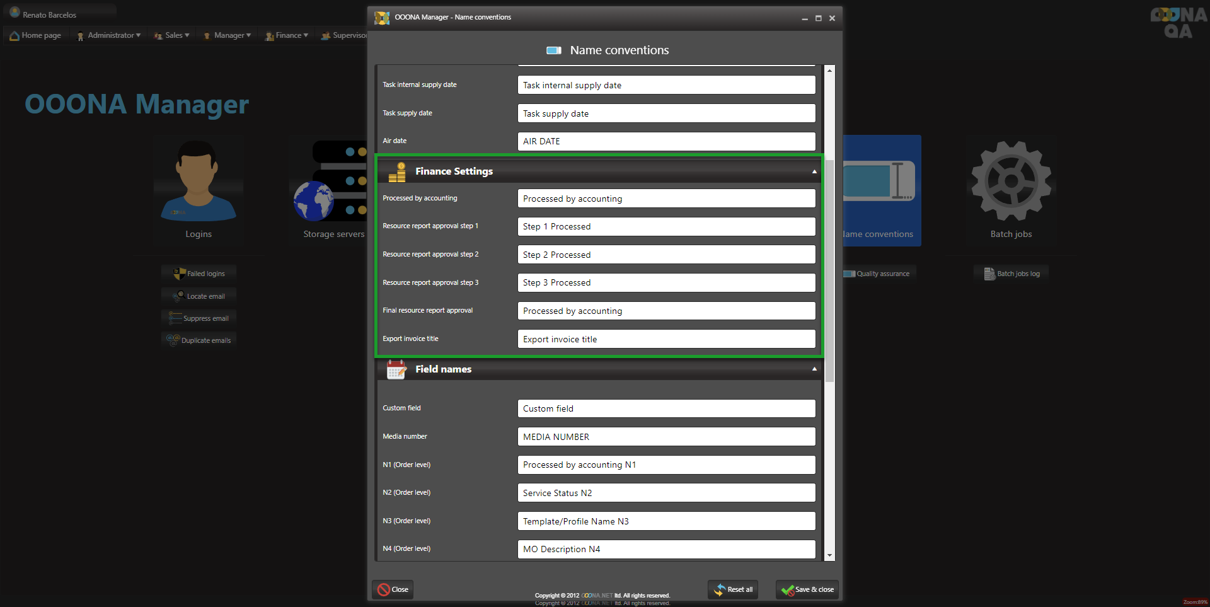Viewport: 1210px width, 607px height.
Task: Collapse the Field names section arrow
Action: [814, 369]
